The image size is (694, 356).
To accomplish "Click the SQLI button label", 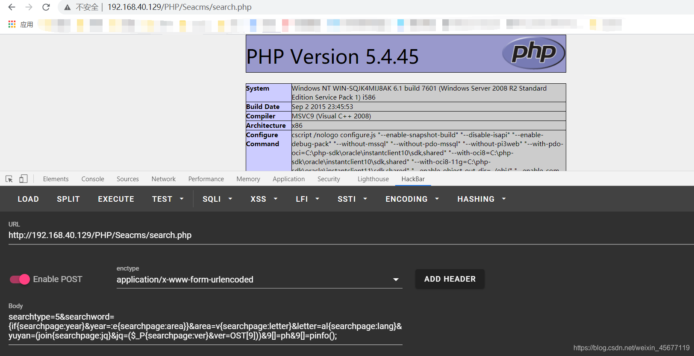I will (212, 199).
